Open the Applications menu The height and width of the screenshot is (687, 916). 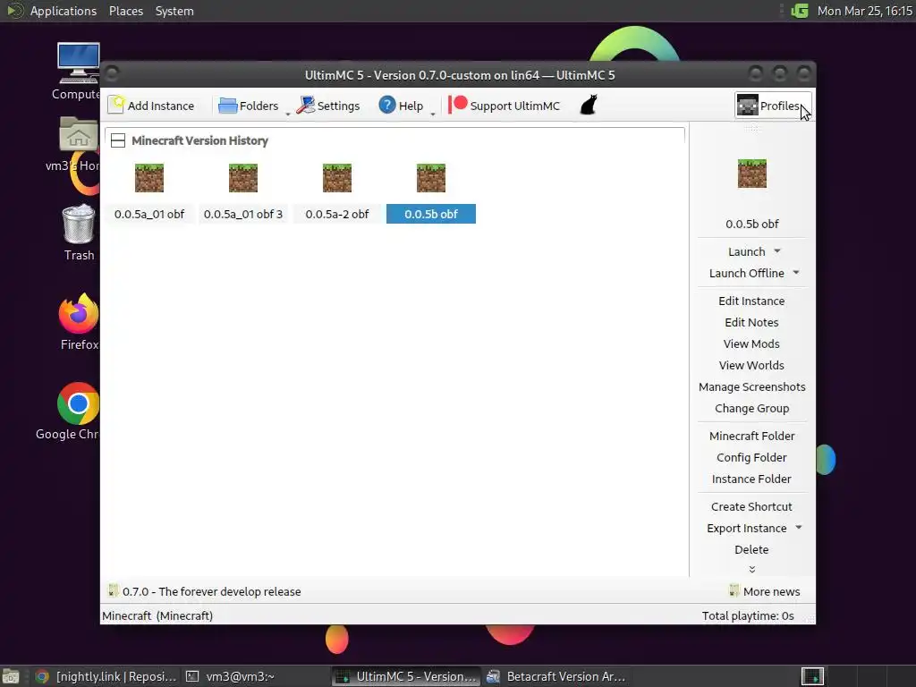point(64,11)
